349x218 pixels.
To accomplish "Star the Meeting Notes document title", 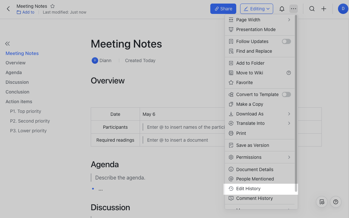I will pos(52,6).
